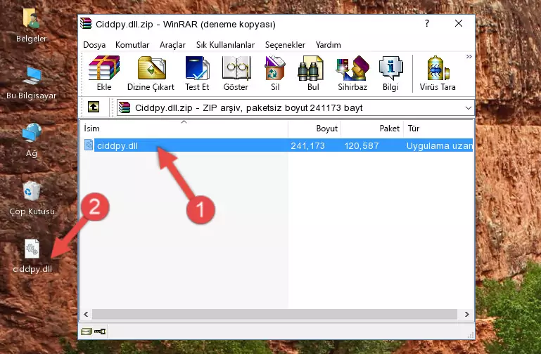Click the ciddpy.dll file icon in list

[x=89, y=145]
